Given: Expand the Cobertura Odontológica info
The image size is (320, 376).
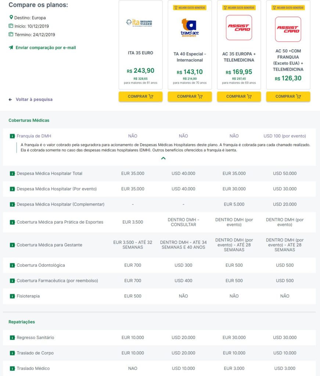Looking at the screenshot, I should coord(13,265).
